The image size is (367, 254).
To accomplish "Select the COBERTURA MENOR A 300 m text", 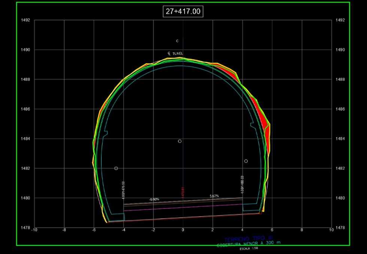I will point(248,244).
